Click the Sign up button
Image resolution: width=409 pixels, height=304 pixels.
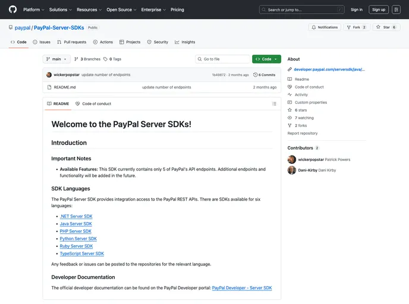point(379,9)
